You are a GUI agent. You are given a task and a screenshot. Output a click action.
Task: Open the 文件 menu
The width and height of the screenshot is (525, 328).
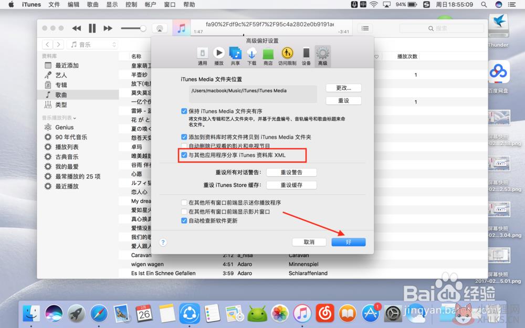54,4
